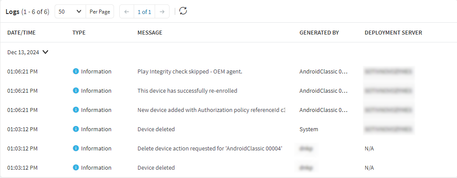Click the refresh logs icon

click(x=183, y=11)
